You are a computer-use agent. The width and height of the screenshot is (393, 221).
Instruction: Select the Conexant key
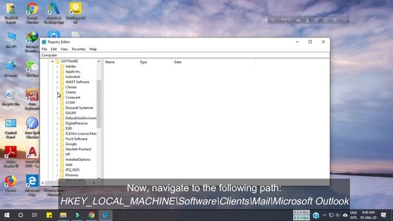[x=73, y=98]
